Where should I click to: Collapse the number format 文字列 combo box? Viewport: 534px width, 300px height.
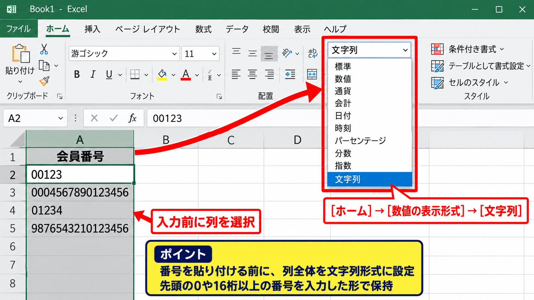point(405,50)
